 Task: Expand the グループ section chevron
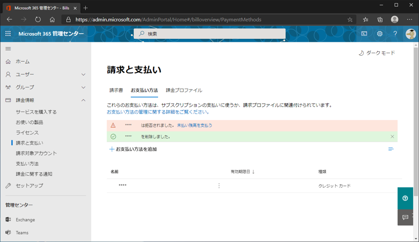click(x=83, y=87)
